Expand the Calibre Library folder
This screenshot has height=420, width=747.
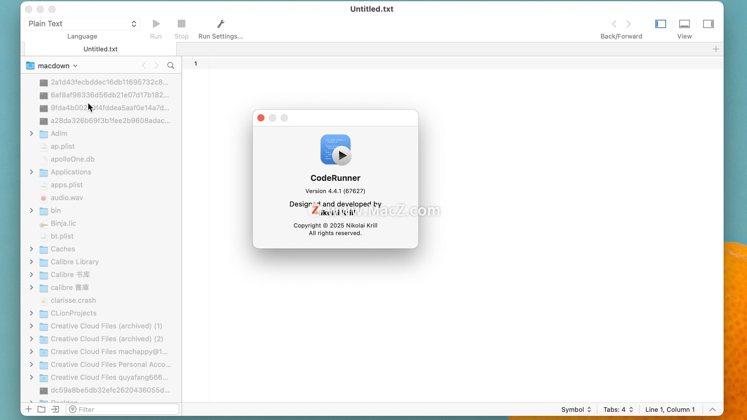click(x=32, y=262)
